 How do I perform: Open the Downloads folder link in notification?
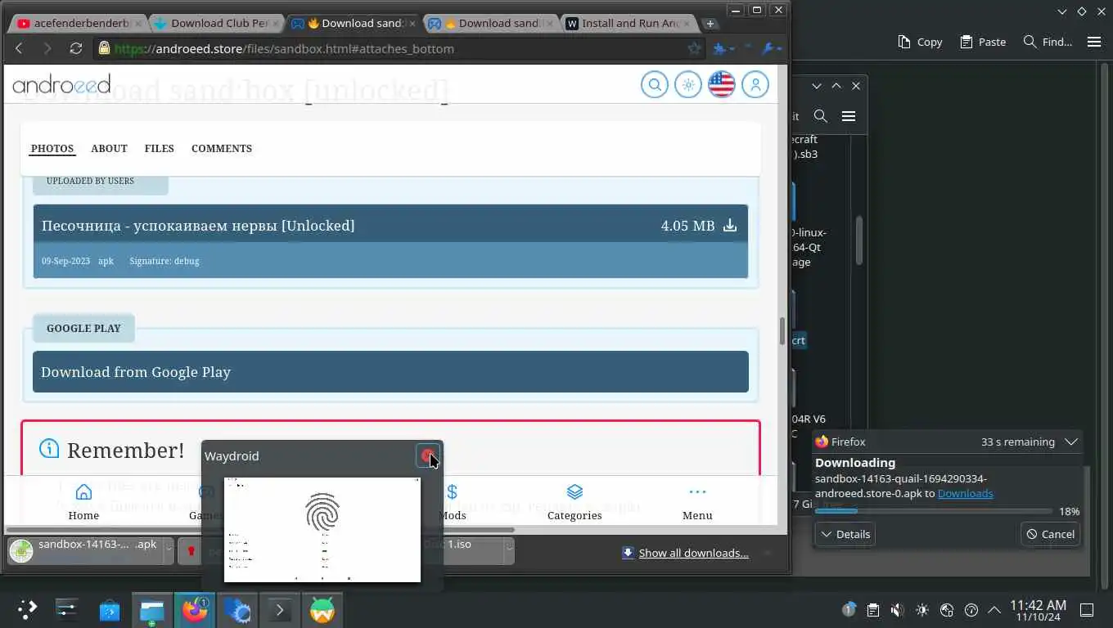[x=965, y=493]
